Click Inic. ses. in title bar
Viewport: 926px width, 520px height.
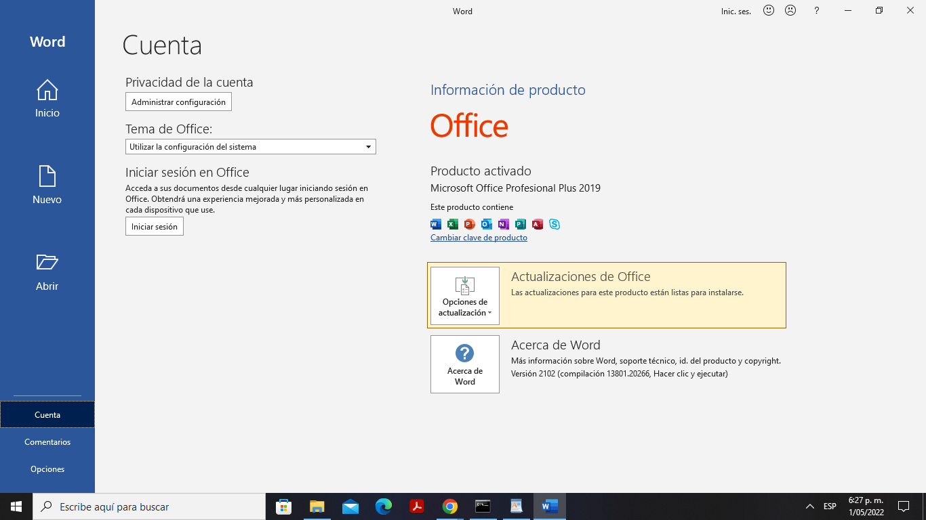coord(736,12)
